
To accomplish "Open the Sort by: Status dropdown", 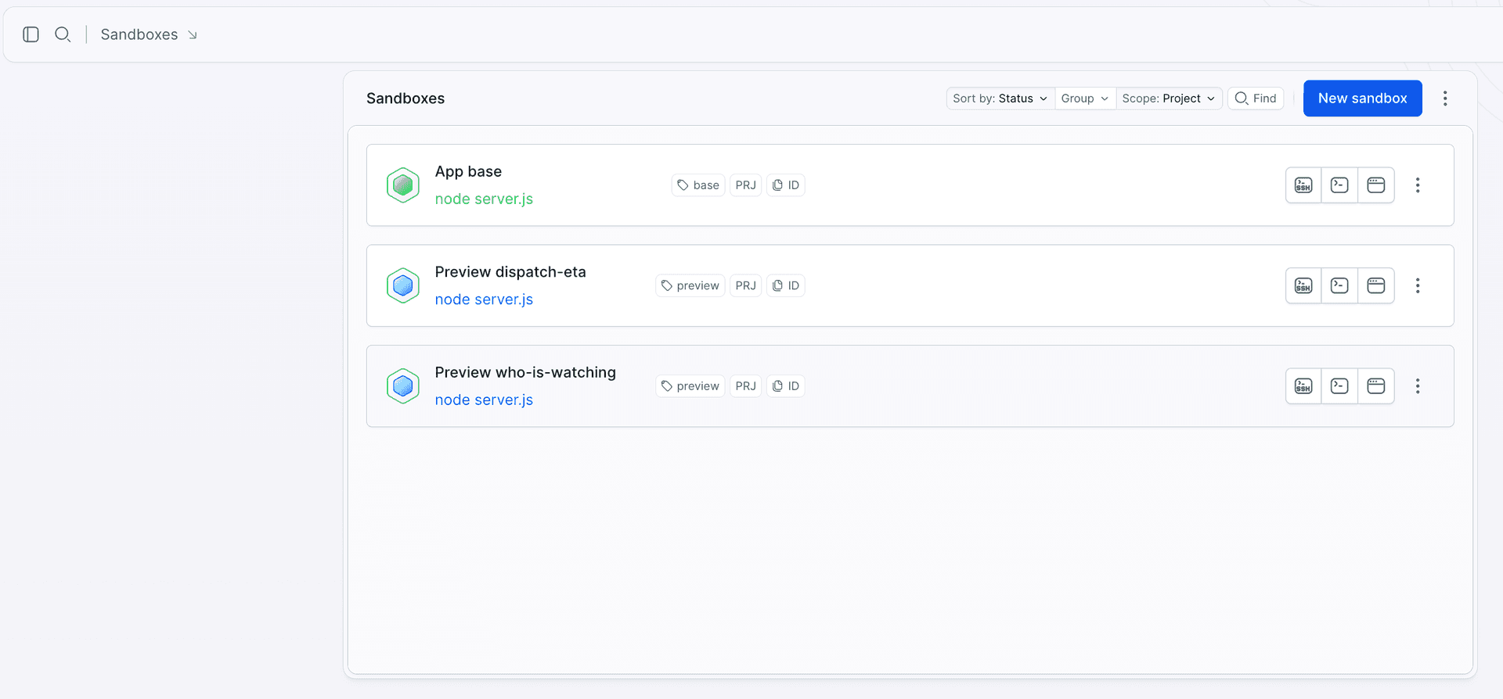I will tap(1000, 99).
